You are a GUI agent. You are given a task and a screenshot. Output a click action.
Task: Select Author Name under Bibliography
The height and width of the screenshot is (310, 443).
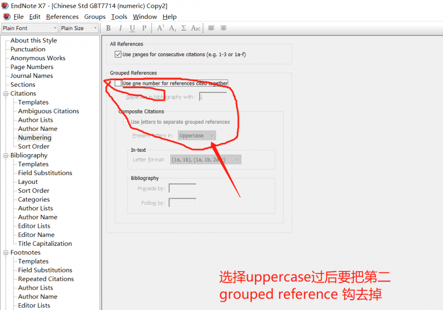pyautogui.click(x=38, y=217)
